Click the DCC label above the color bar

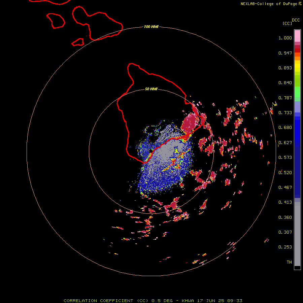(x=296, y=20)
